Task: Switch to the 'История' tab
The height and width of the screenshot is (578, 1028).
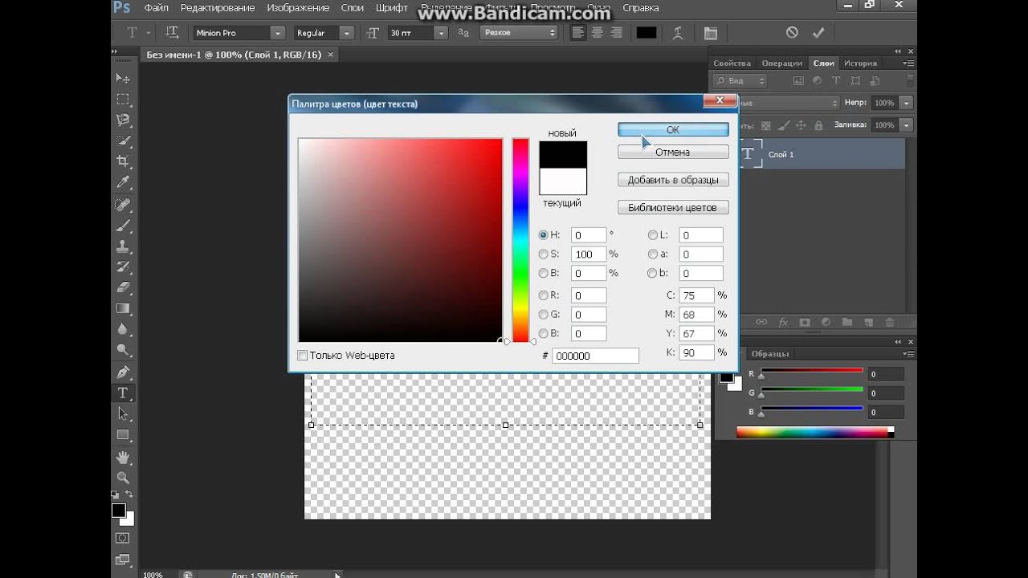Action: [x=860, y=63]
